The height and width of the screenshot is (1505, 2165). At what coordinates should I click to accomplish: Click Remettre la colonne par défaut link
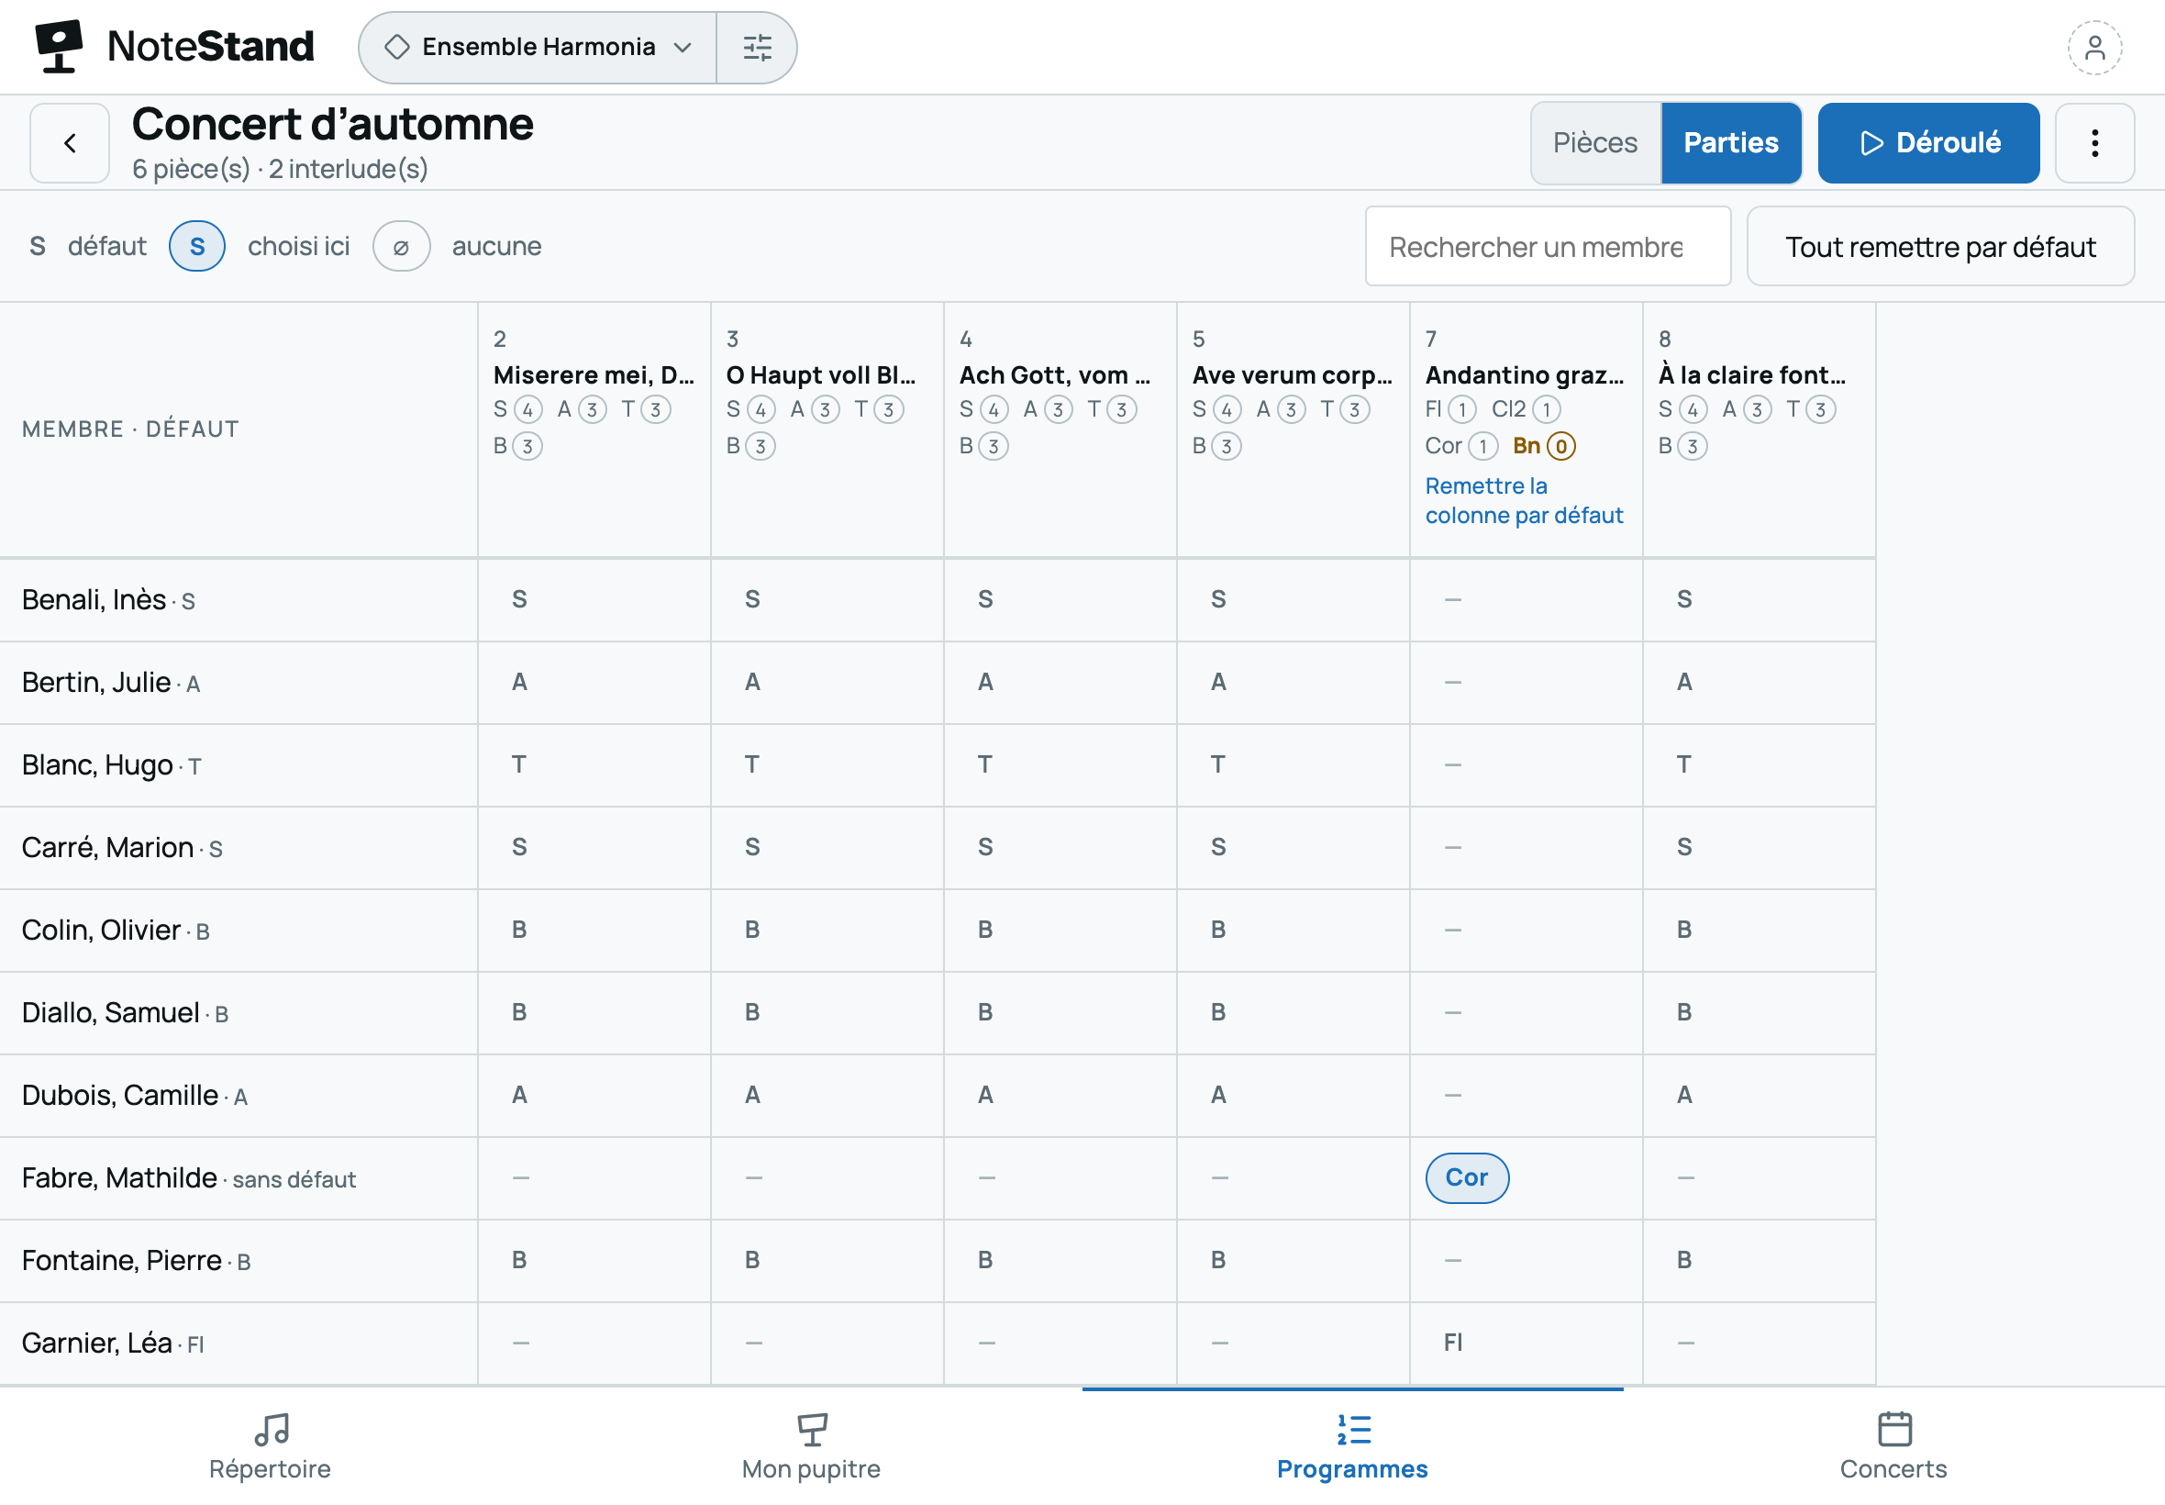[1523, 501]
